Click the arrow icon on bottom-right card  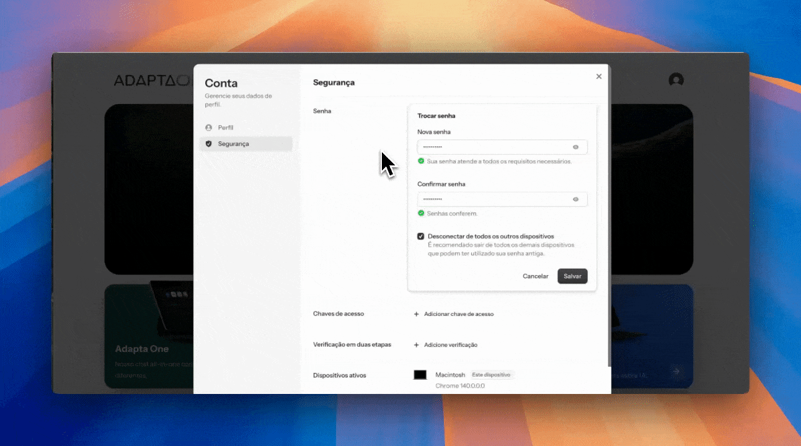click(x=676, y=372)
